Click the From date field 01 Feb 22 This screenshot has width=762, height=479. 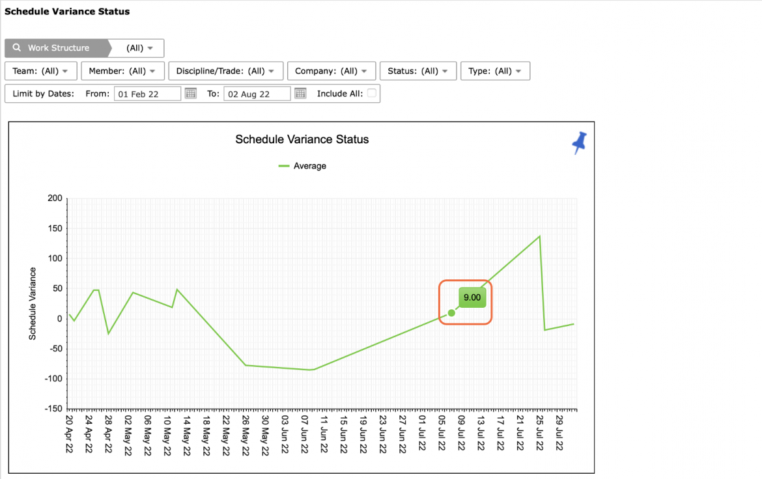(147, 94)
